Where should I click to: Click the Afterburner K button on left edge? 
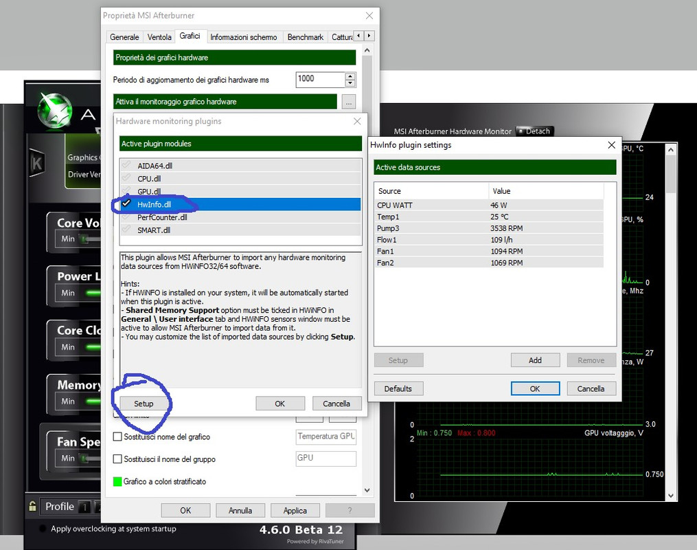point(37,164)
